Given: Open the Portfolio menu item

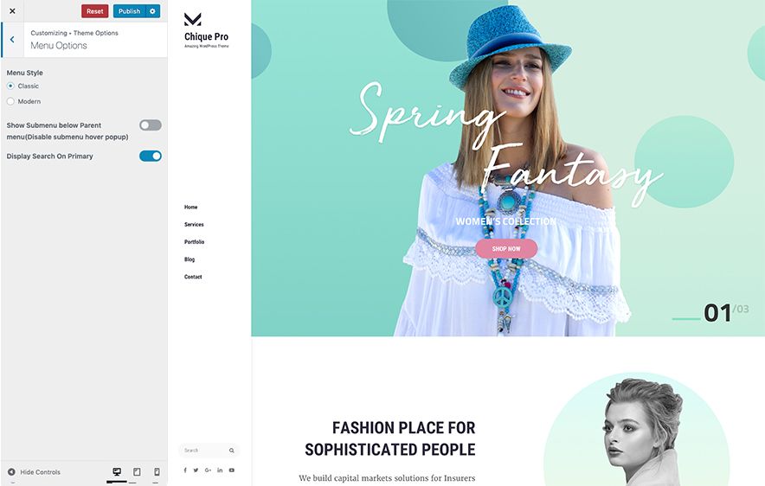Looking at the screenshot, I should [194, 242].
